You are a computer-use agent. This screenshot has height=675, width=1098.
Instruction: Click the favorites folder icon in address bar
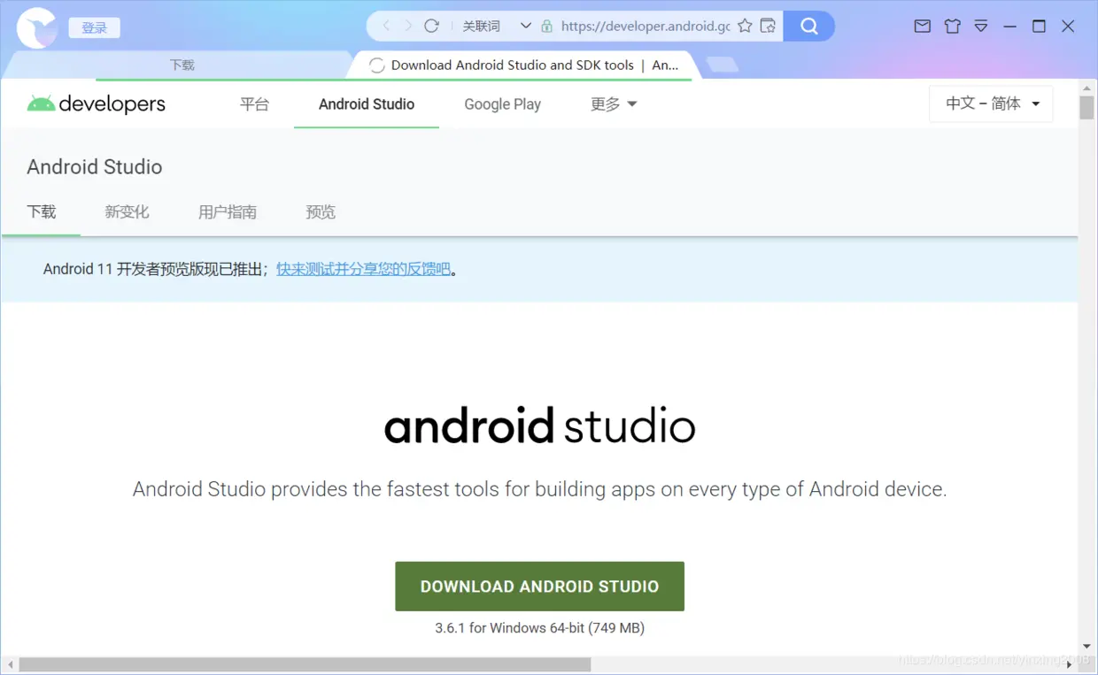[768, 26]
